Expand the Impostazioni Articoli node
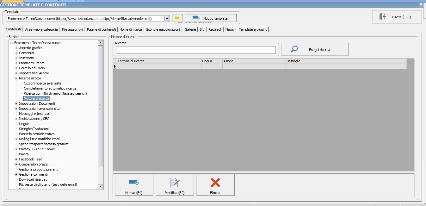The height and width of the screenshot is (206, 426). pos(16,73)
